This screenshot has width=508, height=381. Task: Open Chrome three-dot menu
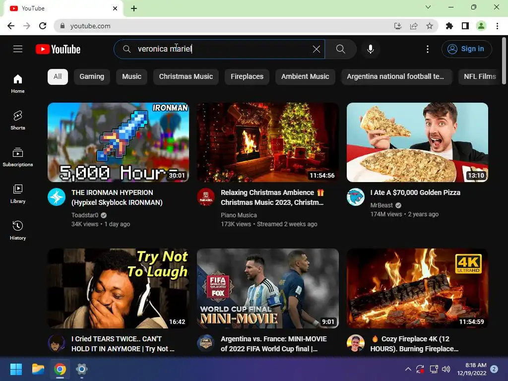tap(497, 26)
